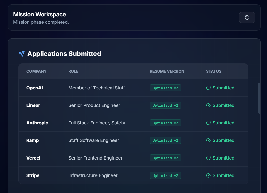Select the Vercel company name

pyautogui.click(x=33, y=158)
